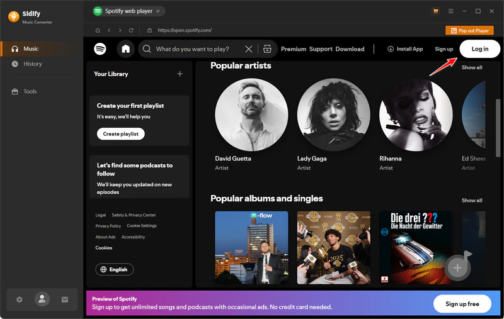The width and height of the screenshot is (504, 319).
Task: Click 'Let's find some podcasts to follow' text
Action: point(135,169)
